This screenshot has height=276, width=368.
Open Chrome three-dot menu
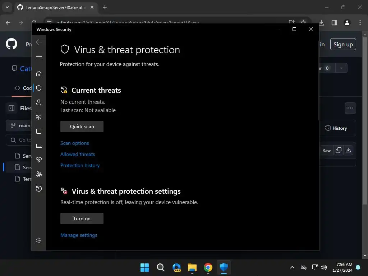tap(360, 23)
